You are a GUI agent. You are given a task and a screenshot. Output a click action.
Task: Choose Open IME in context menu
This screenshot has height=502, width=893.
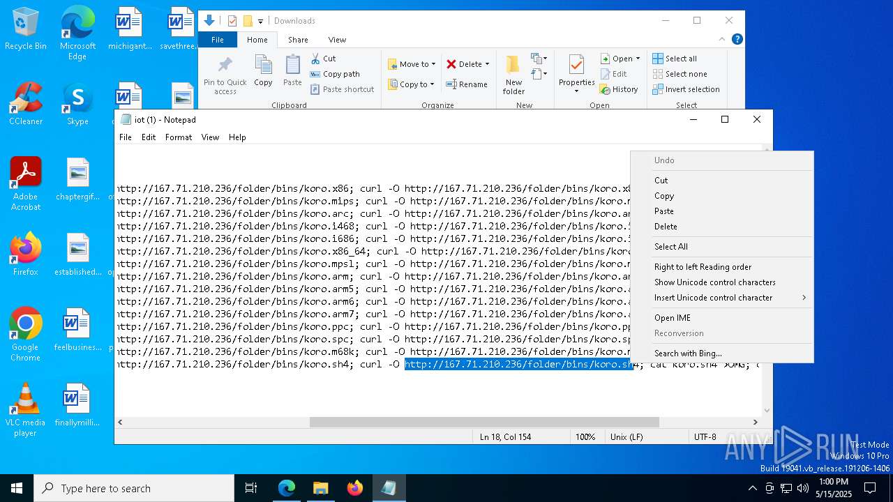pyautogui.click(x=721, y=318)
